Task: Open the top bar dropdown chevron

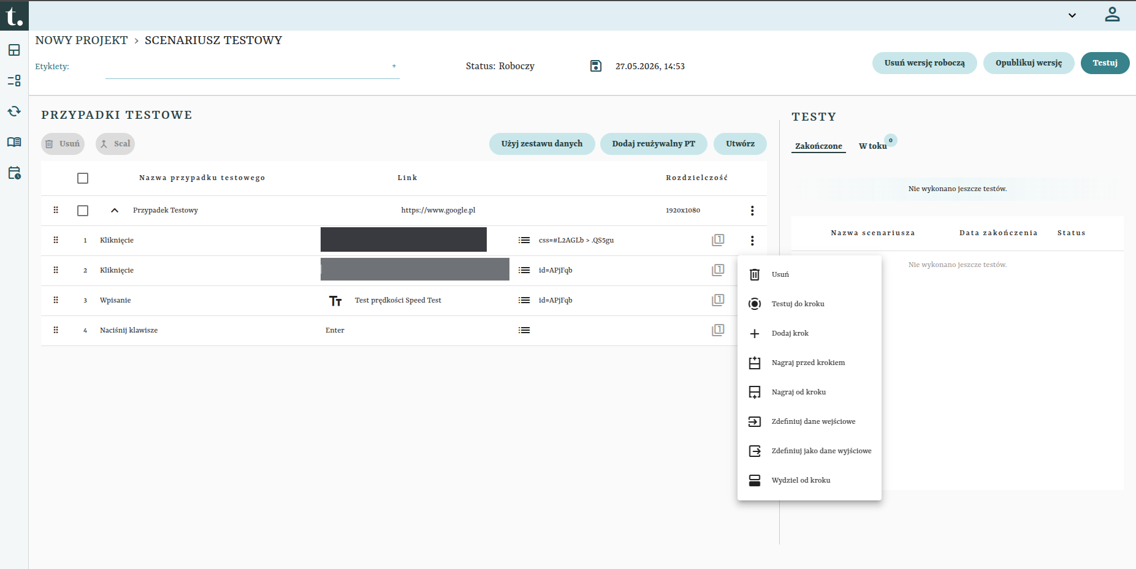Action: pyautogui.click(x=1072, y=15)
